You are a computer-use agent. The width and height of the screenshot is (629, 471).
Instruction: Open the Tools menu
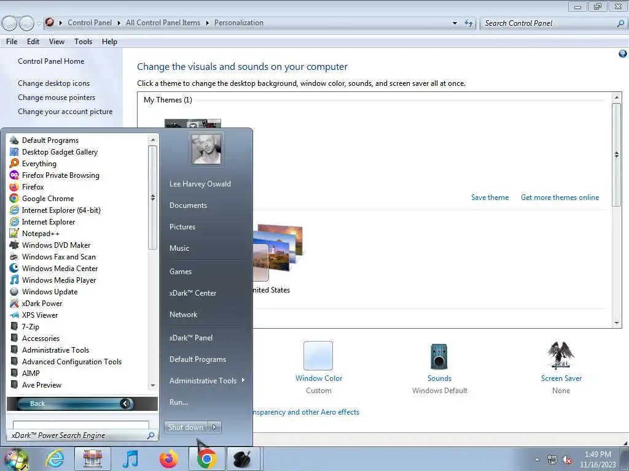pyautogui.click(x=83, y=42)
